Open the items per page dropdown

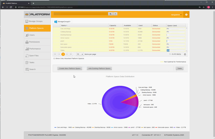[80, 54]
